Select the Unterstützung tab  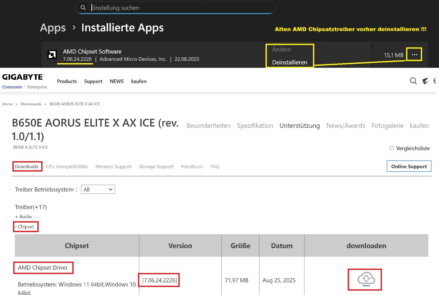tap(300, 126)
